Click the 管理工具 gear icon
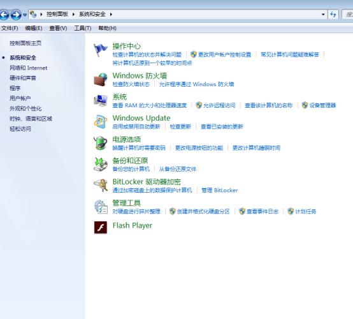 101,207
